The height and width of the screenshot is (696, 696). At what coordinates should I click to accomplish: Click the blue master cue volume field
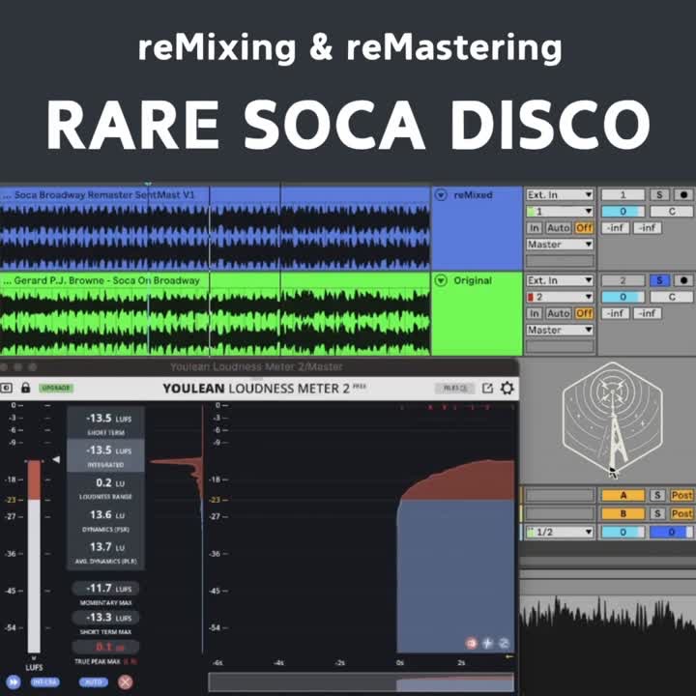point(672,532)
